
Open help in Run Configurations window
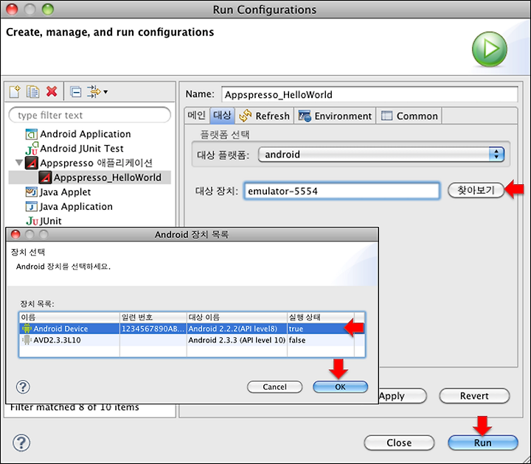pyautogui.click(x=21, y=443)
